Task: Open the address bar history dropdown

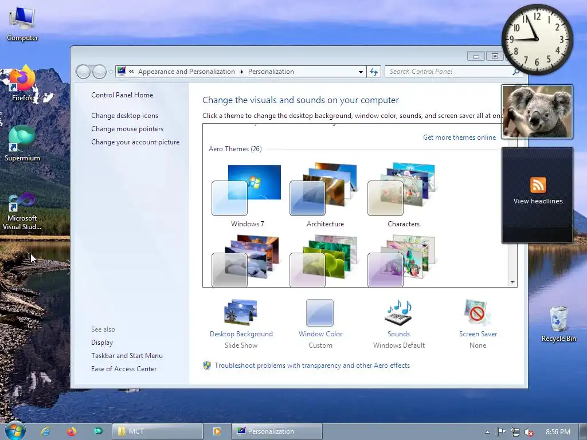Action: (361, 72)
